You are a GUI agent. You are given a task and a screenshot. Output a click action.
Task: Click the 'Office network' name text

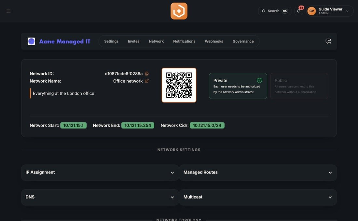[128, 81]
